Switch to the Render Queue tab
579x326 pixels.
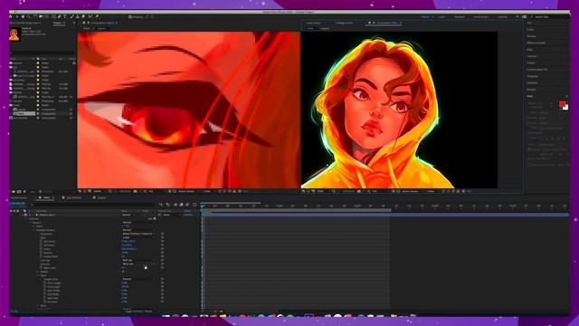tap(19, 197)
